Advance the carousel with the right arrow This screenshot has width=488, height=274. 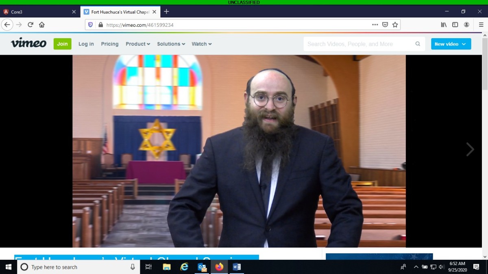click(470, 149)
